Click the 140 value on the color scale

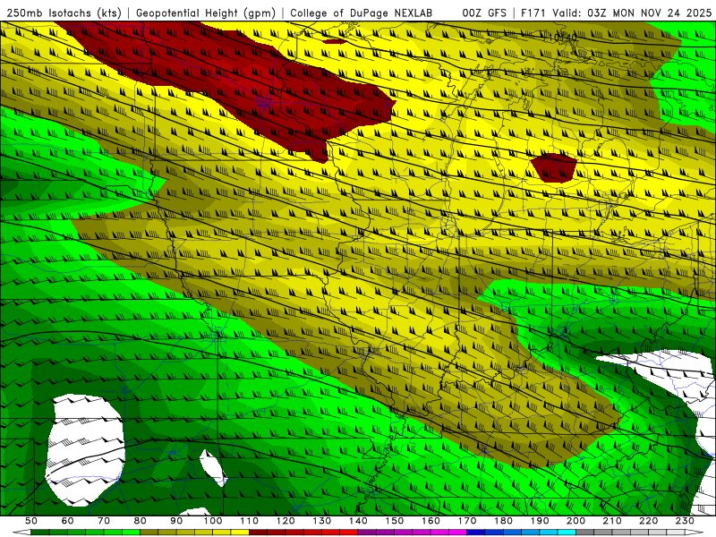coord(358,521)
